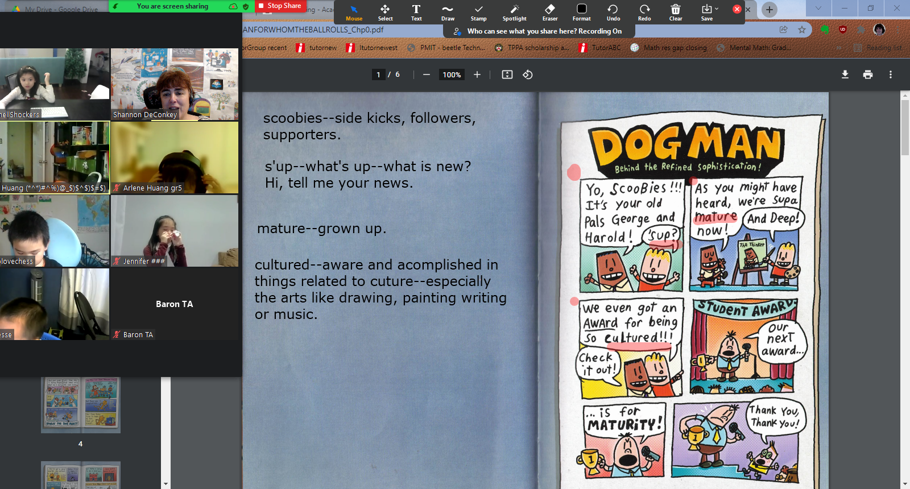Undo the last annotation

tap(613, 13)
